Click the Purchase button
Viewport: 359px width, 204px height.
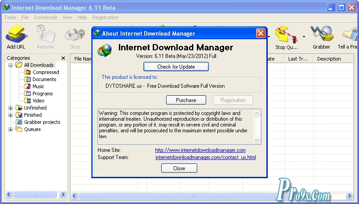click(x=186, y=100)
